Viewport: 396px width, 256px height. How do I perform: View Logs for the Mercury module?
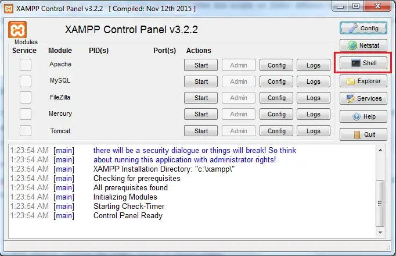click(x=314, y=114)
